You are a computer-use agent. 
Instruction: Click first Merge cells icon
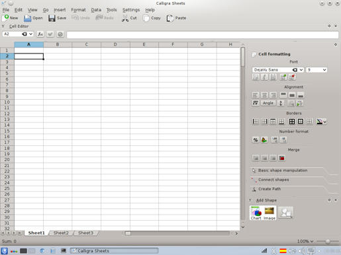click(x=256, y=158)
